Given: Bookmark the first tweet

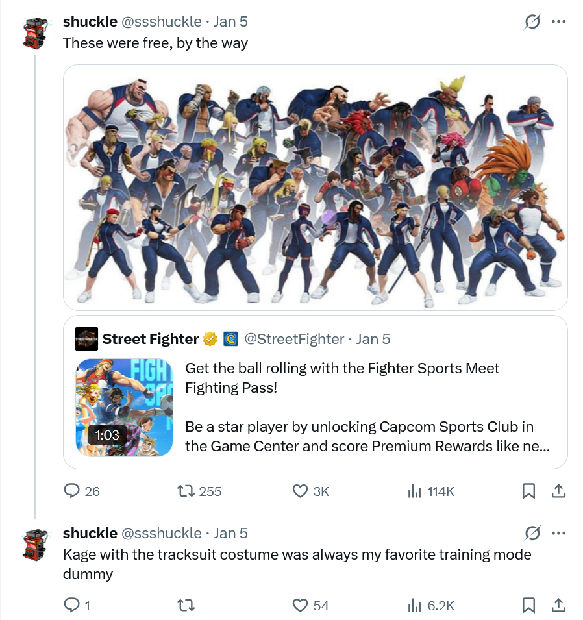Looking at the screenshot, I should point(528,491).
